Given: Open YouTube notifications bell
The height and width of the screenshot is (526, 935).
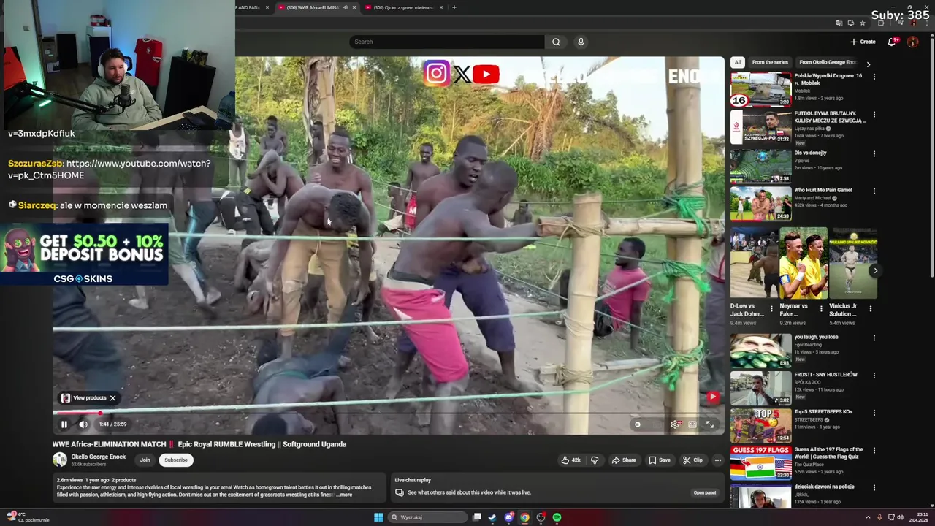Looking at the screenshot, I should 892,42.
